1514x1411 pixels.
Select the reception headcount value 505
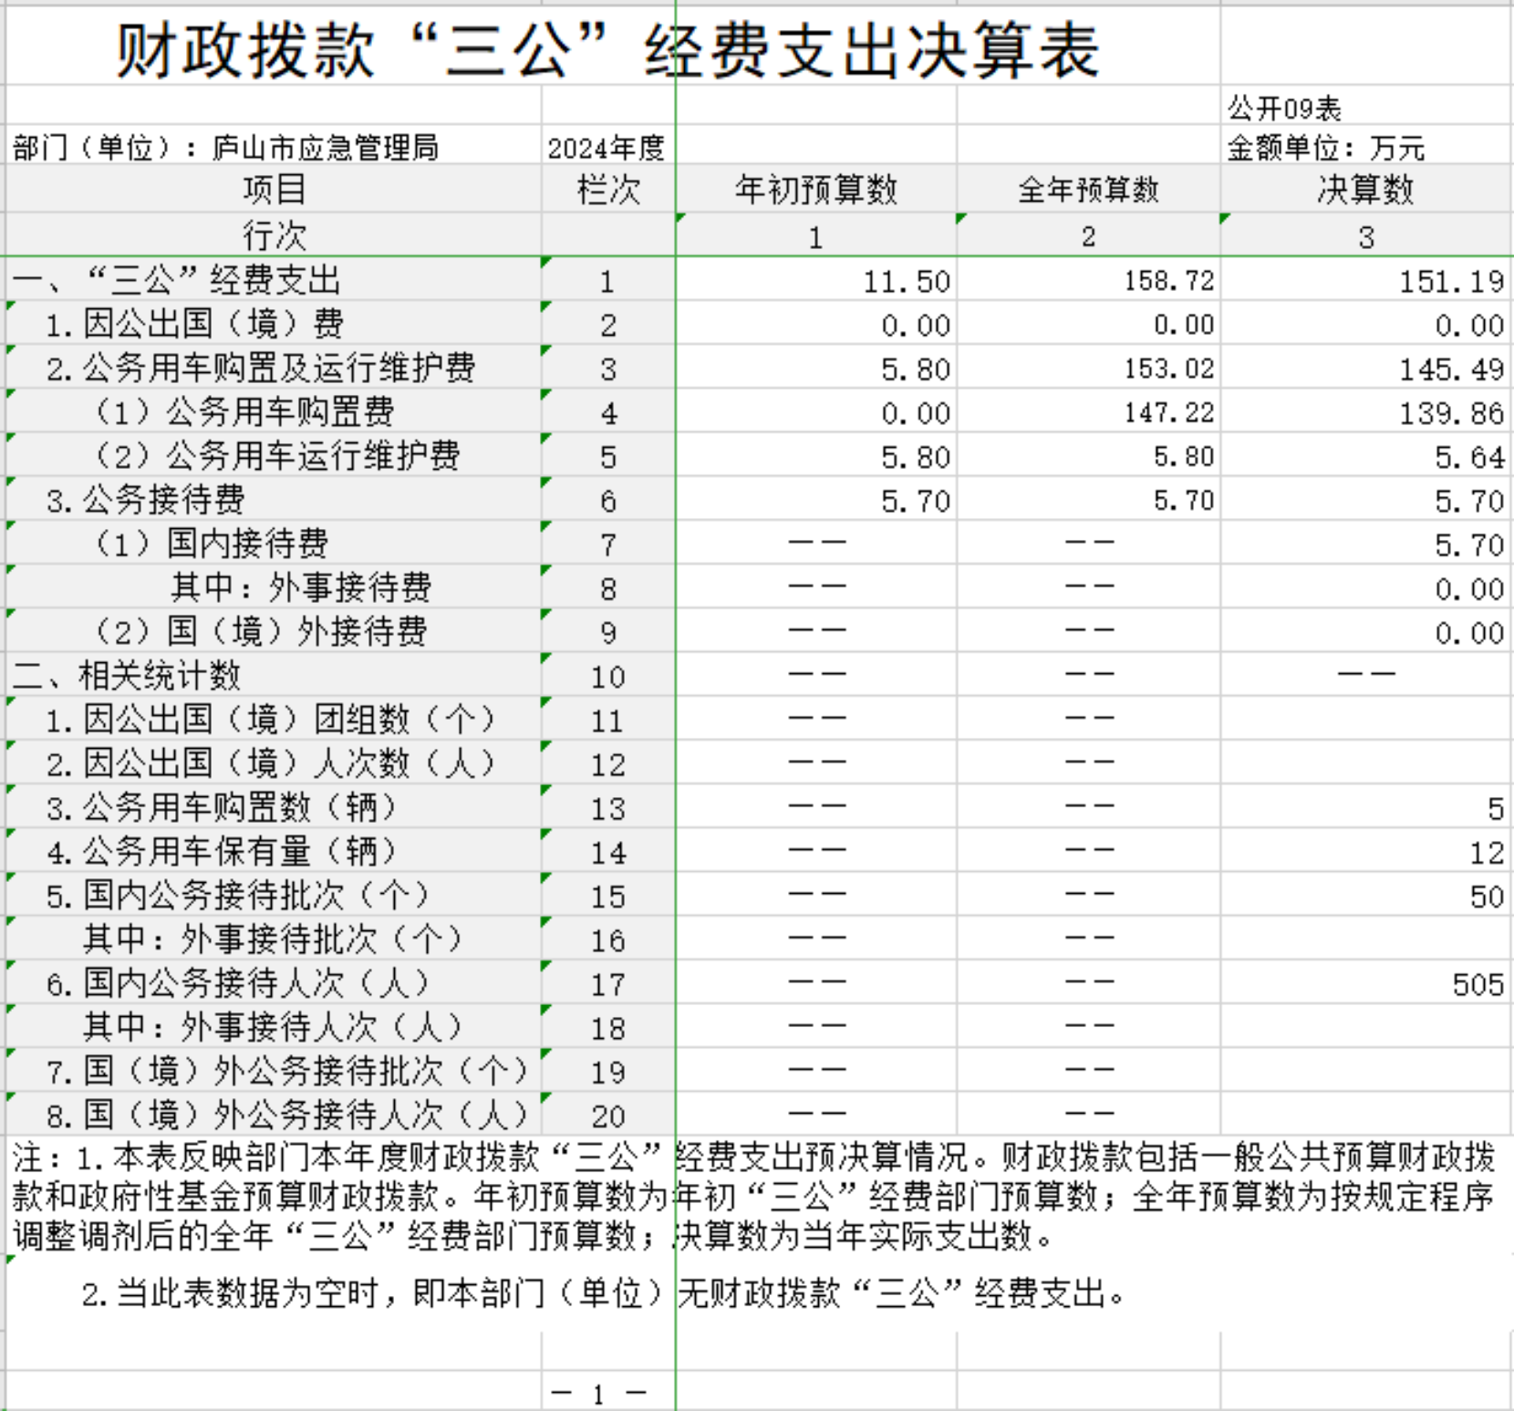[x=1478, y=984]
